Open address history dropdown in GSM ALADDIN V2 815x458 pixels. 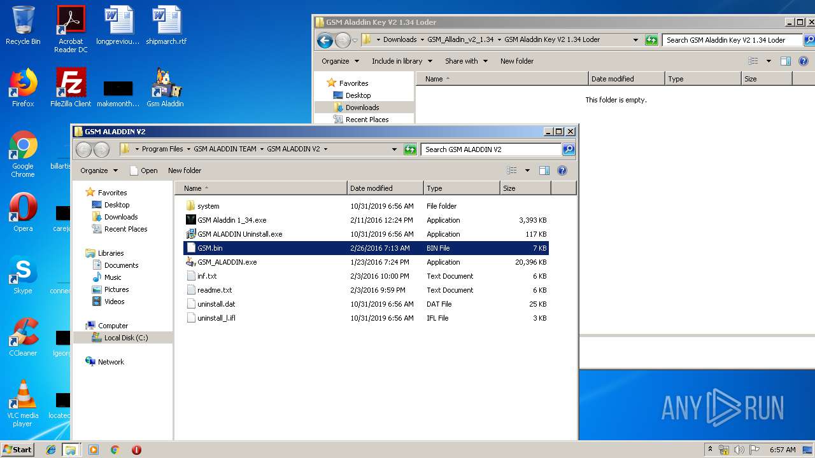[394, 149]
